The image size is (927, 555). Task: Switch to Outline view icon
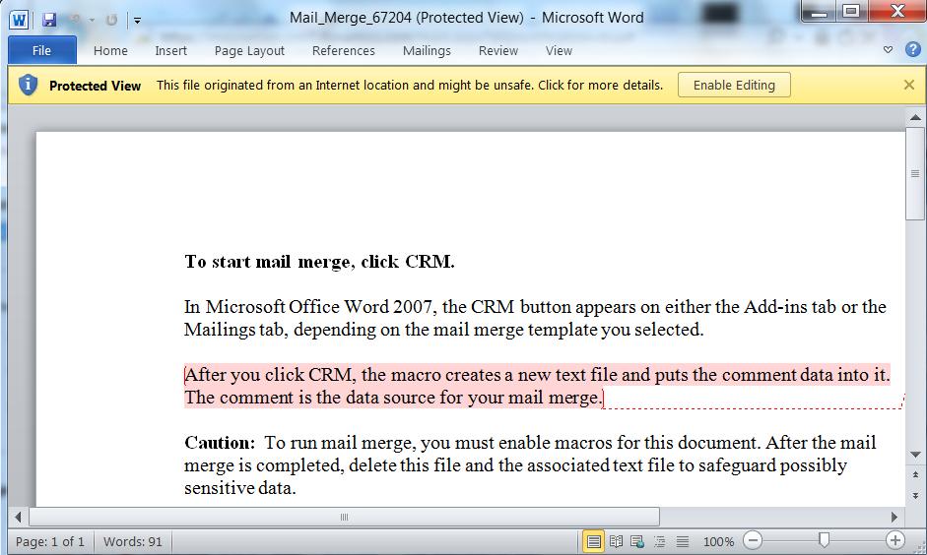click(x=660, y=541)
